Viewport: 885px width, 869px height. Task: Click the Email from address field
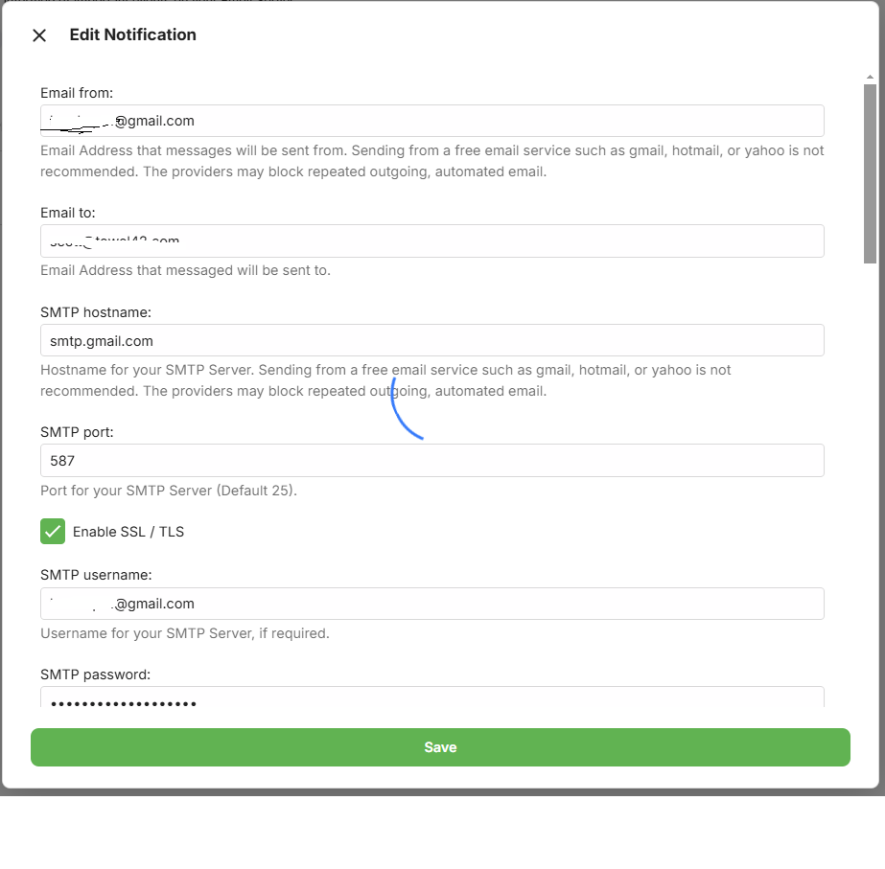[x=431, y=121]
